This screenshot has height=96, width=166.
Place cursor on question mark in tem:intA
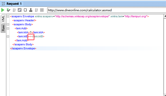pos(31,32)
